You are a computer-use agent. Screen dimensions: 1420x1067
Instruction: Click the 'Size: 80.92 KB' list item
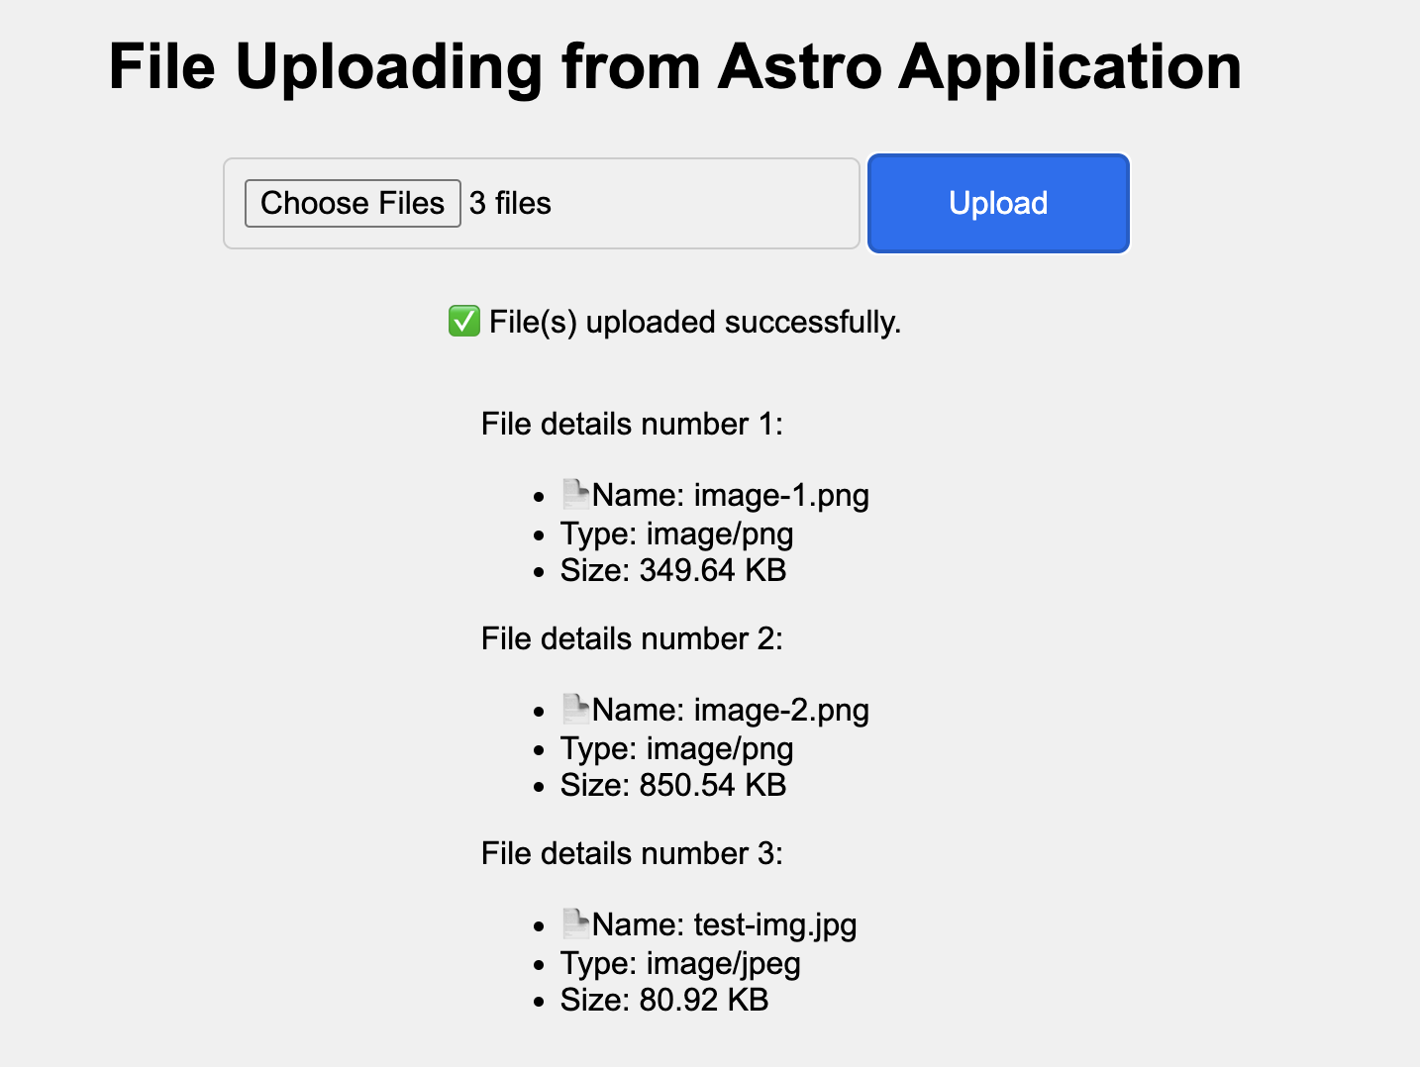[663, 1000]
